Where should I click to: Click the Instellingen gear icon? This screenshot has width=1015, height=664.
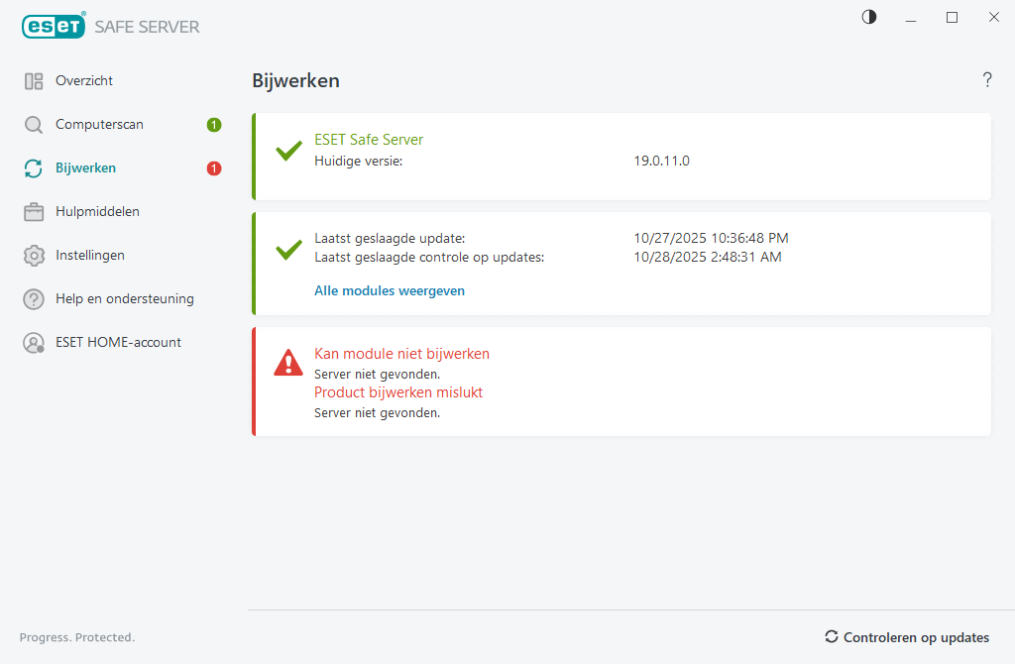[34, 256]
